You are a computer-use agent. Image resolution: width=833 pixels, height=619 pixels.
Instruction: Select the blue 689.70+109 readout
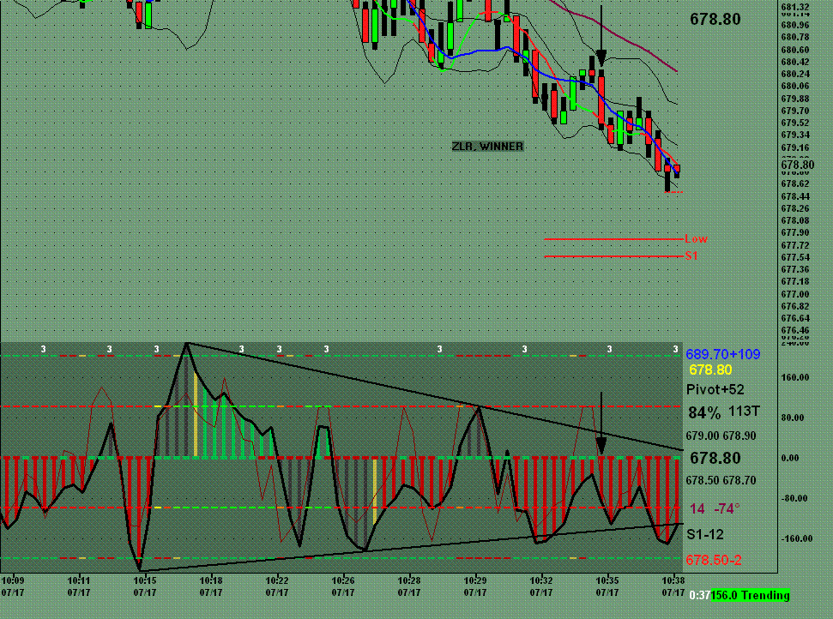(723, 354)
